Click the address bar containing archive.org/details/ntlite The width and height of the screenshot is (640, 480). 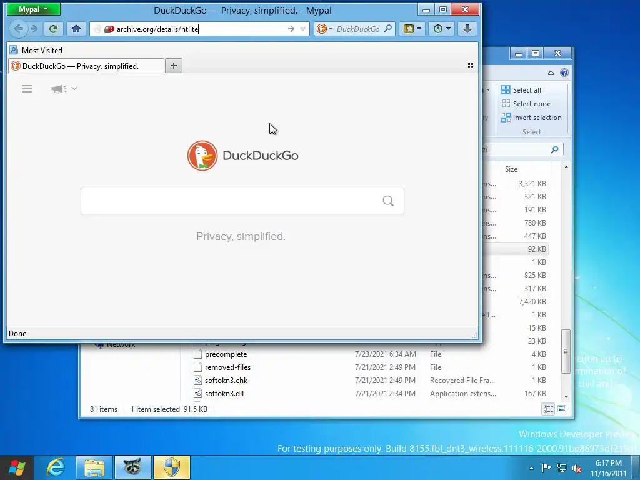pyautogui.click(x=199, y=29)
